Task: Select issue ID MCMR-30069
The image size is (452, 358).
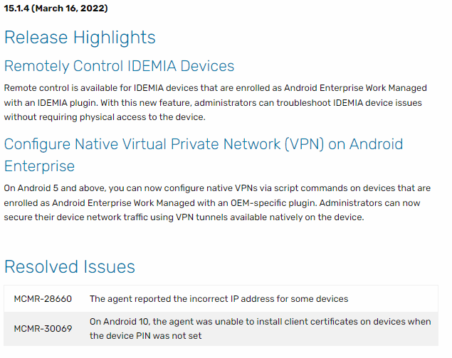Action: (x=43, y=329)
